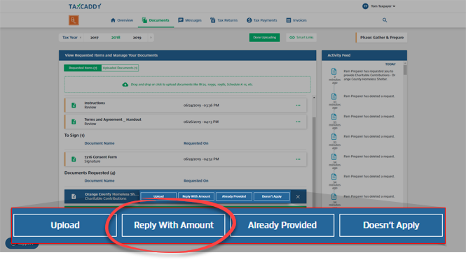Click the small Reply With Amount button
This screenshot has width=466, height=262.
click(196, 196)
